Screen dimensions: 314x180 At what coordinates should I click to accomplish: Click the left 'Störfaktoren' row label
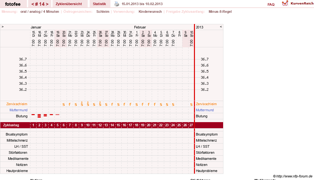[18, 153]
